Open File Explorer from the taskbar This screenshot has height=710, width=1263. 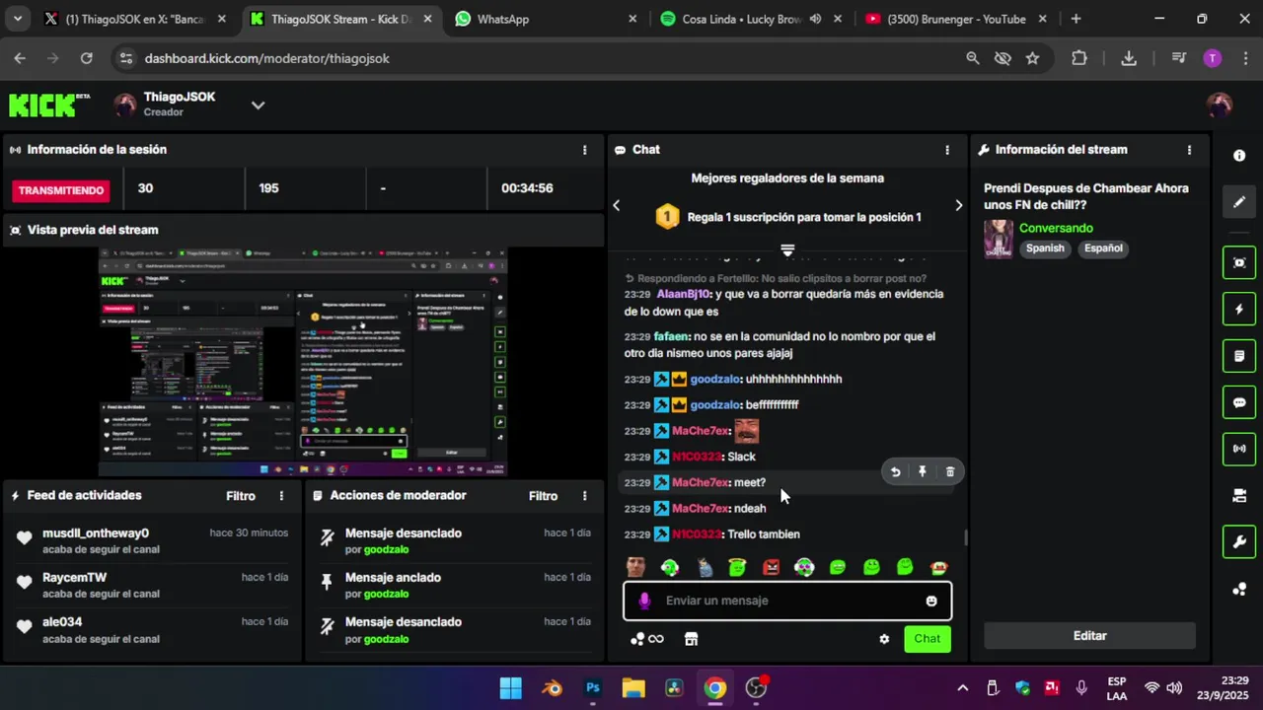633,688
